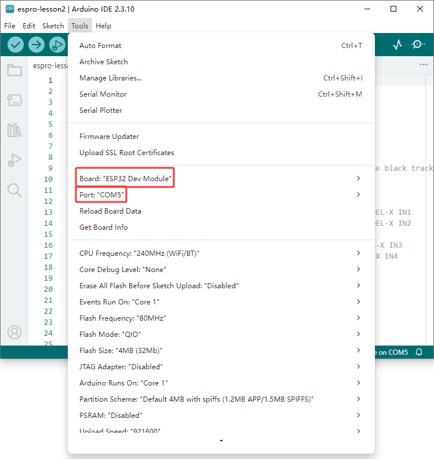Screen dimensions: 434x459
Task: Open the File menu
Action: point(10,26)
